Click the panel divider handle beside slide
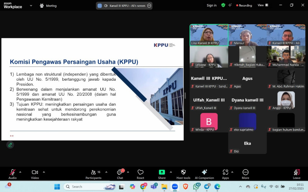 click(x=185, y=96)
